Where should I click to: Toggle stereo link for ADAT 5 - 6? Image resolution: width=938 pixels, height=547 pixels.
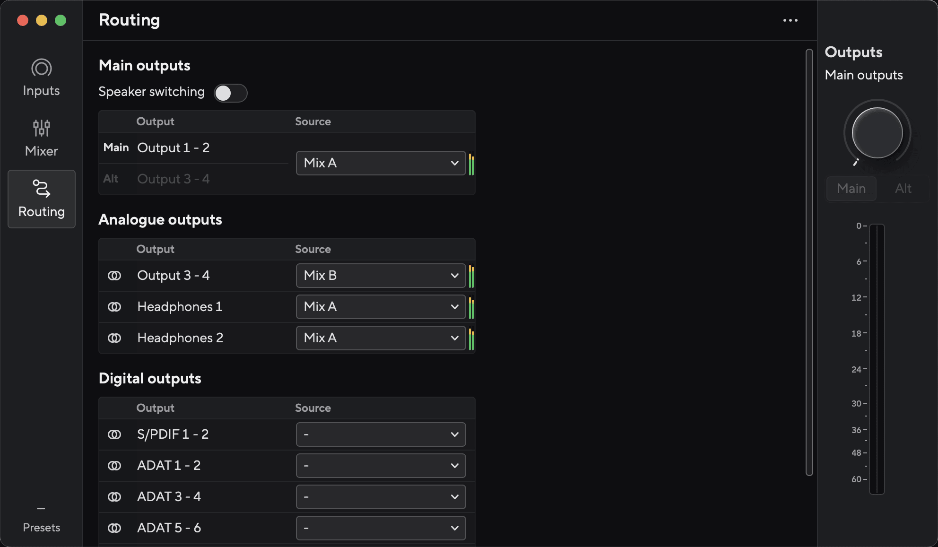[x=114, y=528]
